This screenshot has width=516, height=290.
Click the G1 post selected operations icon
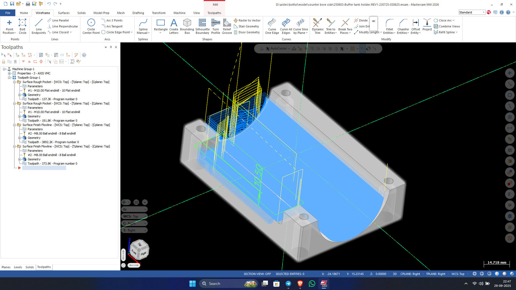point(62,55)
